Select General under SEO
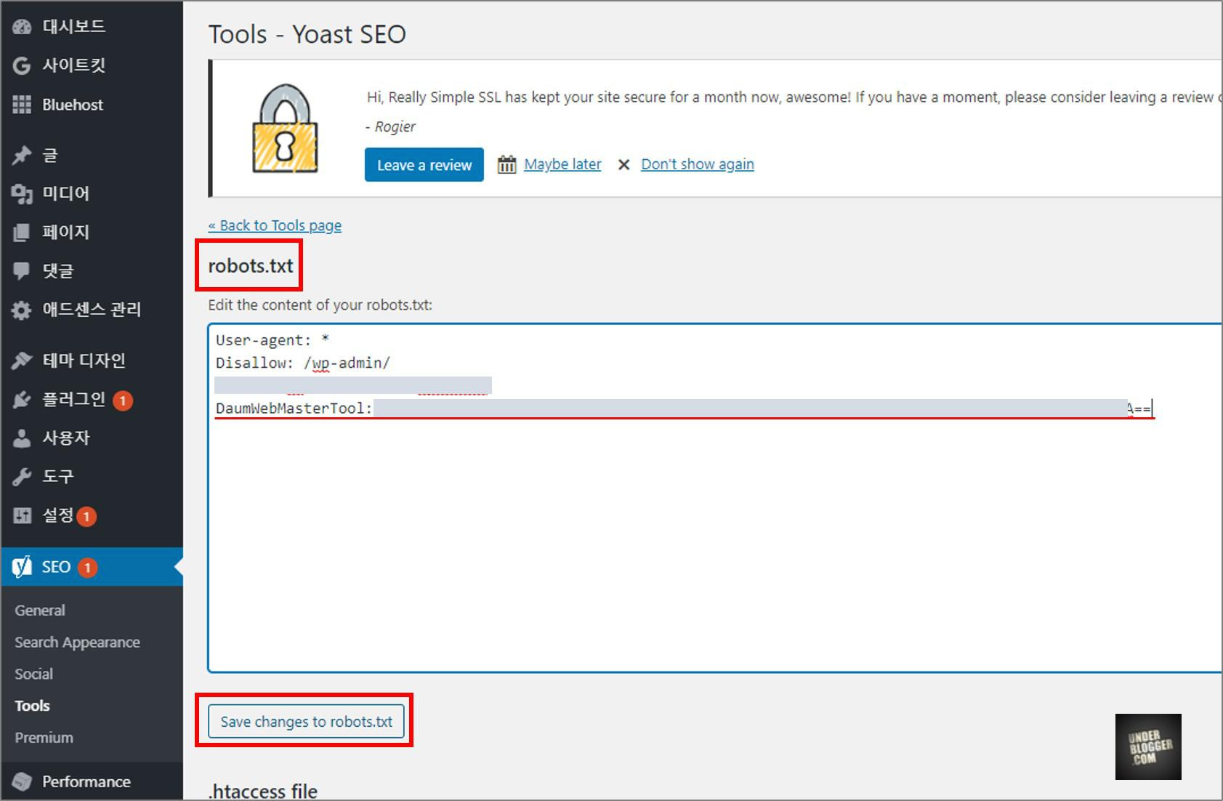The image size is (1223, 801). 40,611
